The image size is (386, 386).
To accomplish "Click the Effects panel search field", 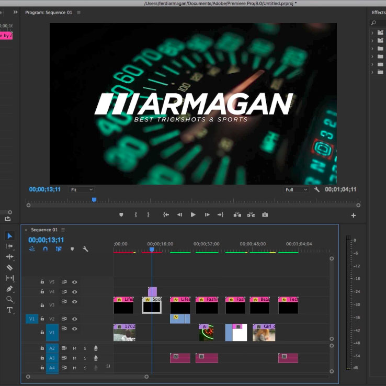I will [378, 23].
